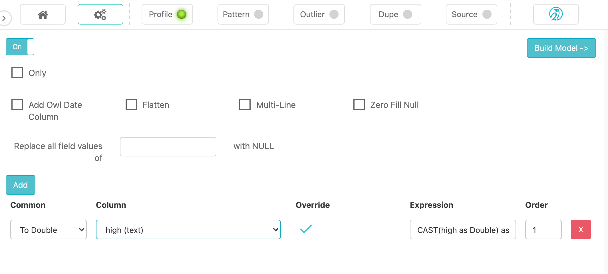Enable Zero Fill Null option

pyautogui.click(x=359, y=104)
